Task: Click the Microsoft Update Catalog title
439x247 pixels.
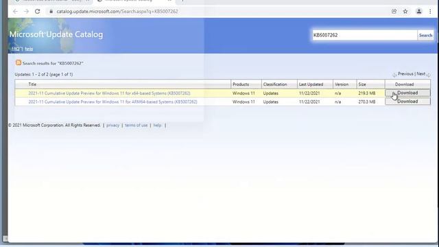Action: 56,34
